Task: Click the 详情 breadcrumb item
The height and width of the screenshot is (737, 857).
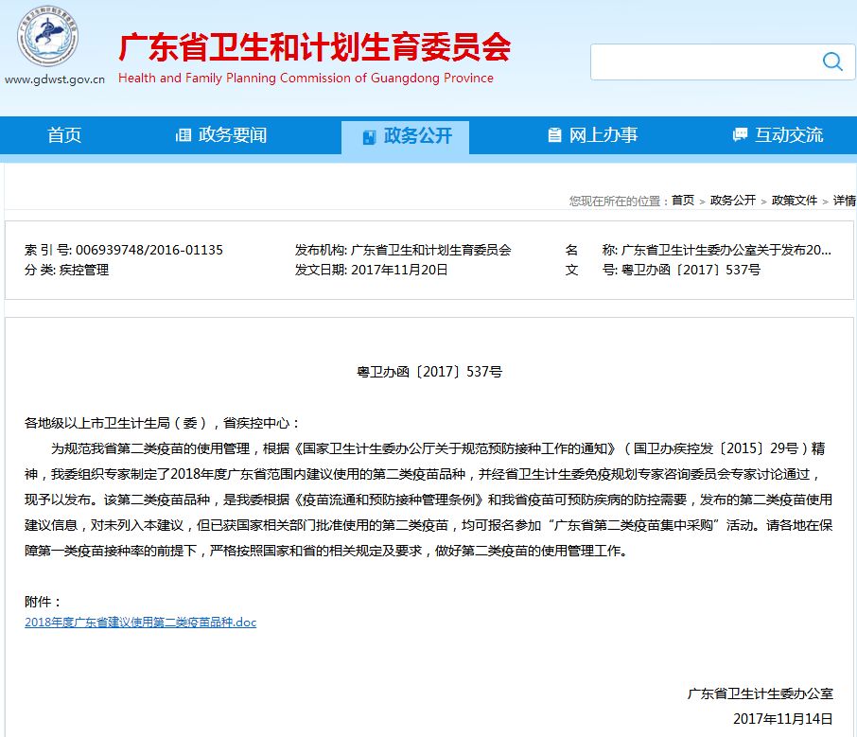Action: [x=845, y=201]
